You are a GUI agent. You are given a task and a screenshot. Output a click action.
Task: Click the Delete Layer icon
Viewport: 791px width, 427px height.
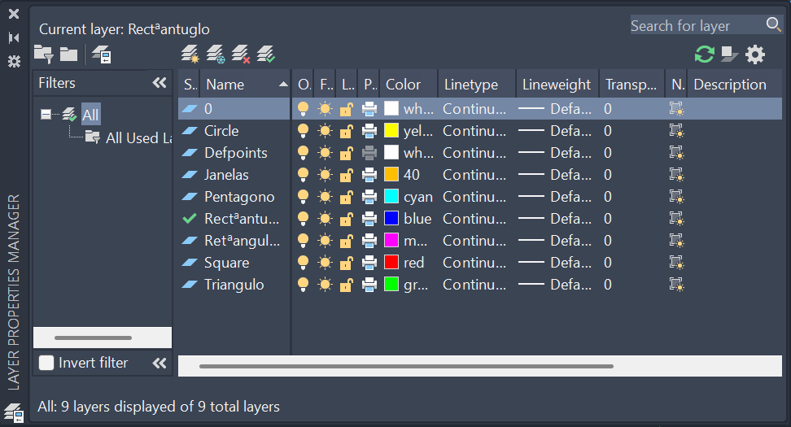point(240,54)
